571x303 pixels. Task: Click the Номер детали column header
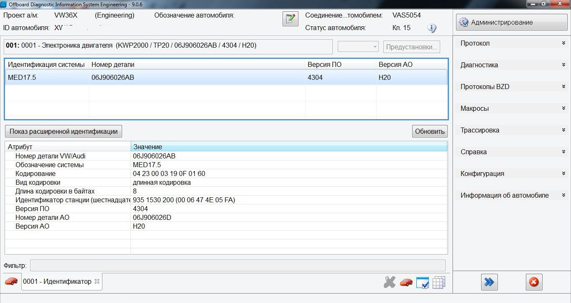coord(197,64)
